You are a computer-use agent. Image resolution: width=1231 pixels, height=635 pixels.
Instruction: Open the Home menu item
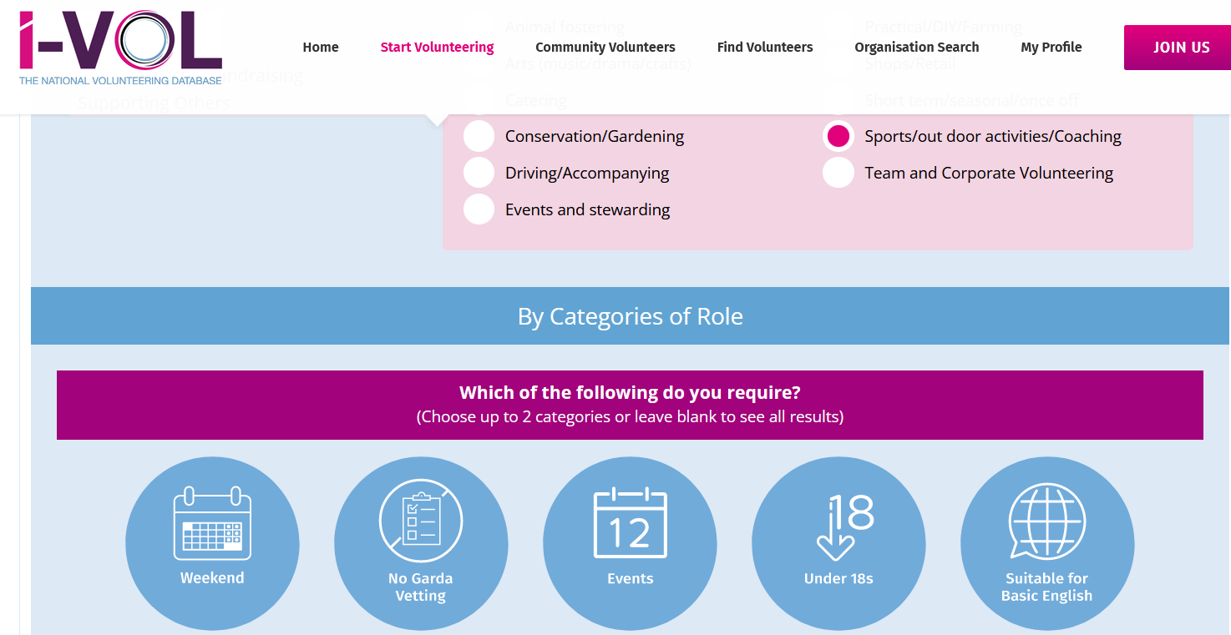tap(321, 48)
